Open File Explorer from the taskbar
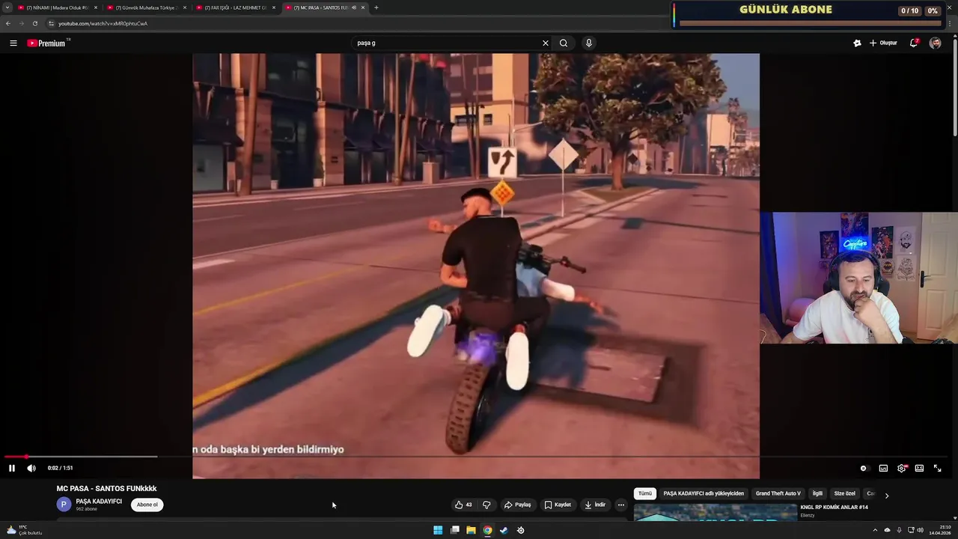 471,530
